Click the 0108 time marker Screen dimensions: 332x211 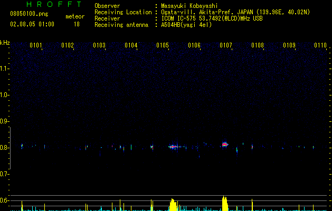click(258, 45)
